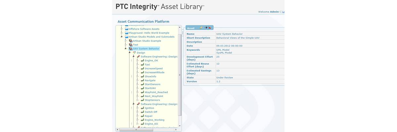Viewport: 397px width, 132px height.
Task: Collapse the UAV System Behavior node
Action: coord(126,49)
